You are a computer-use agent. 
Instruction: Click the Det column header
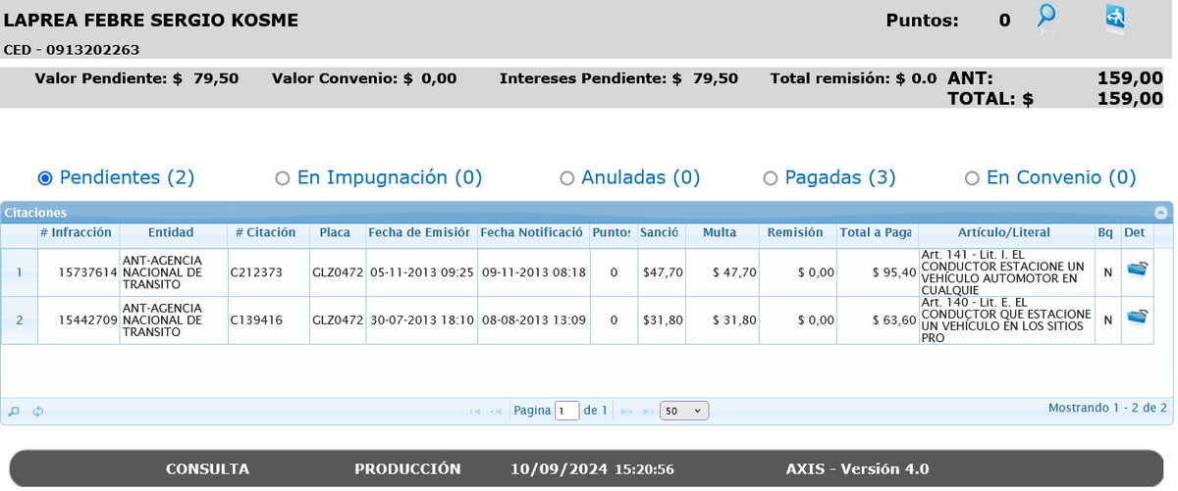pyautogui.click(x=1135, y=233)
